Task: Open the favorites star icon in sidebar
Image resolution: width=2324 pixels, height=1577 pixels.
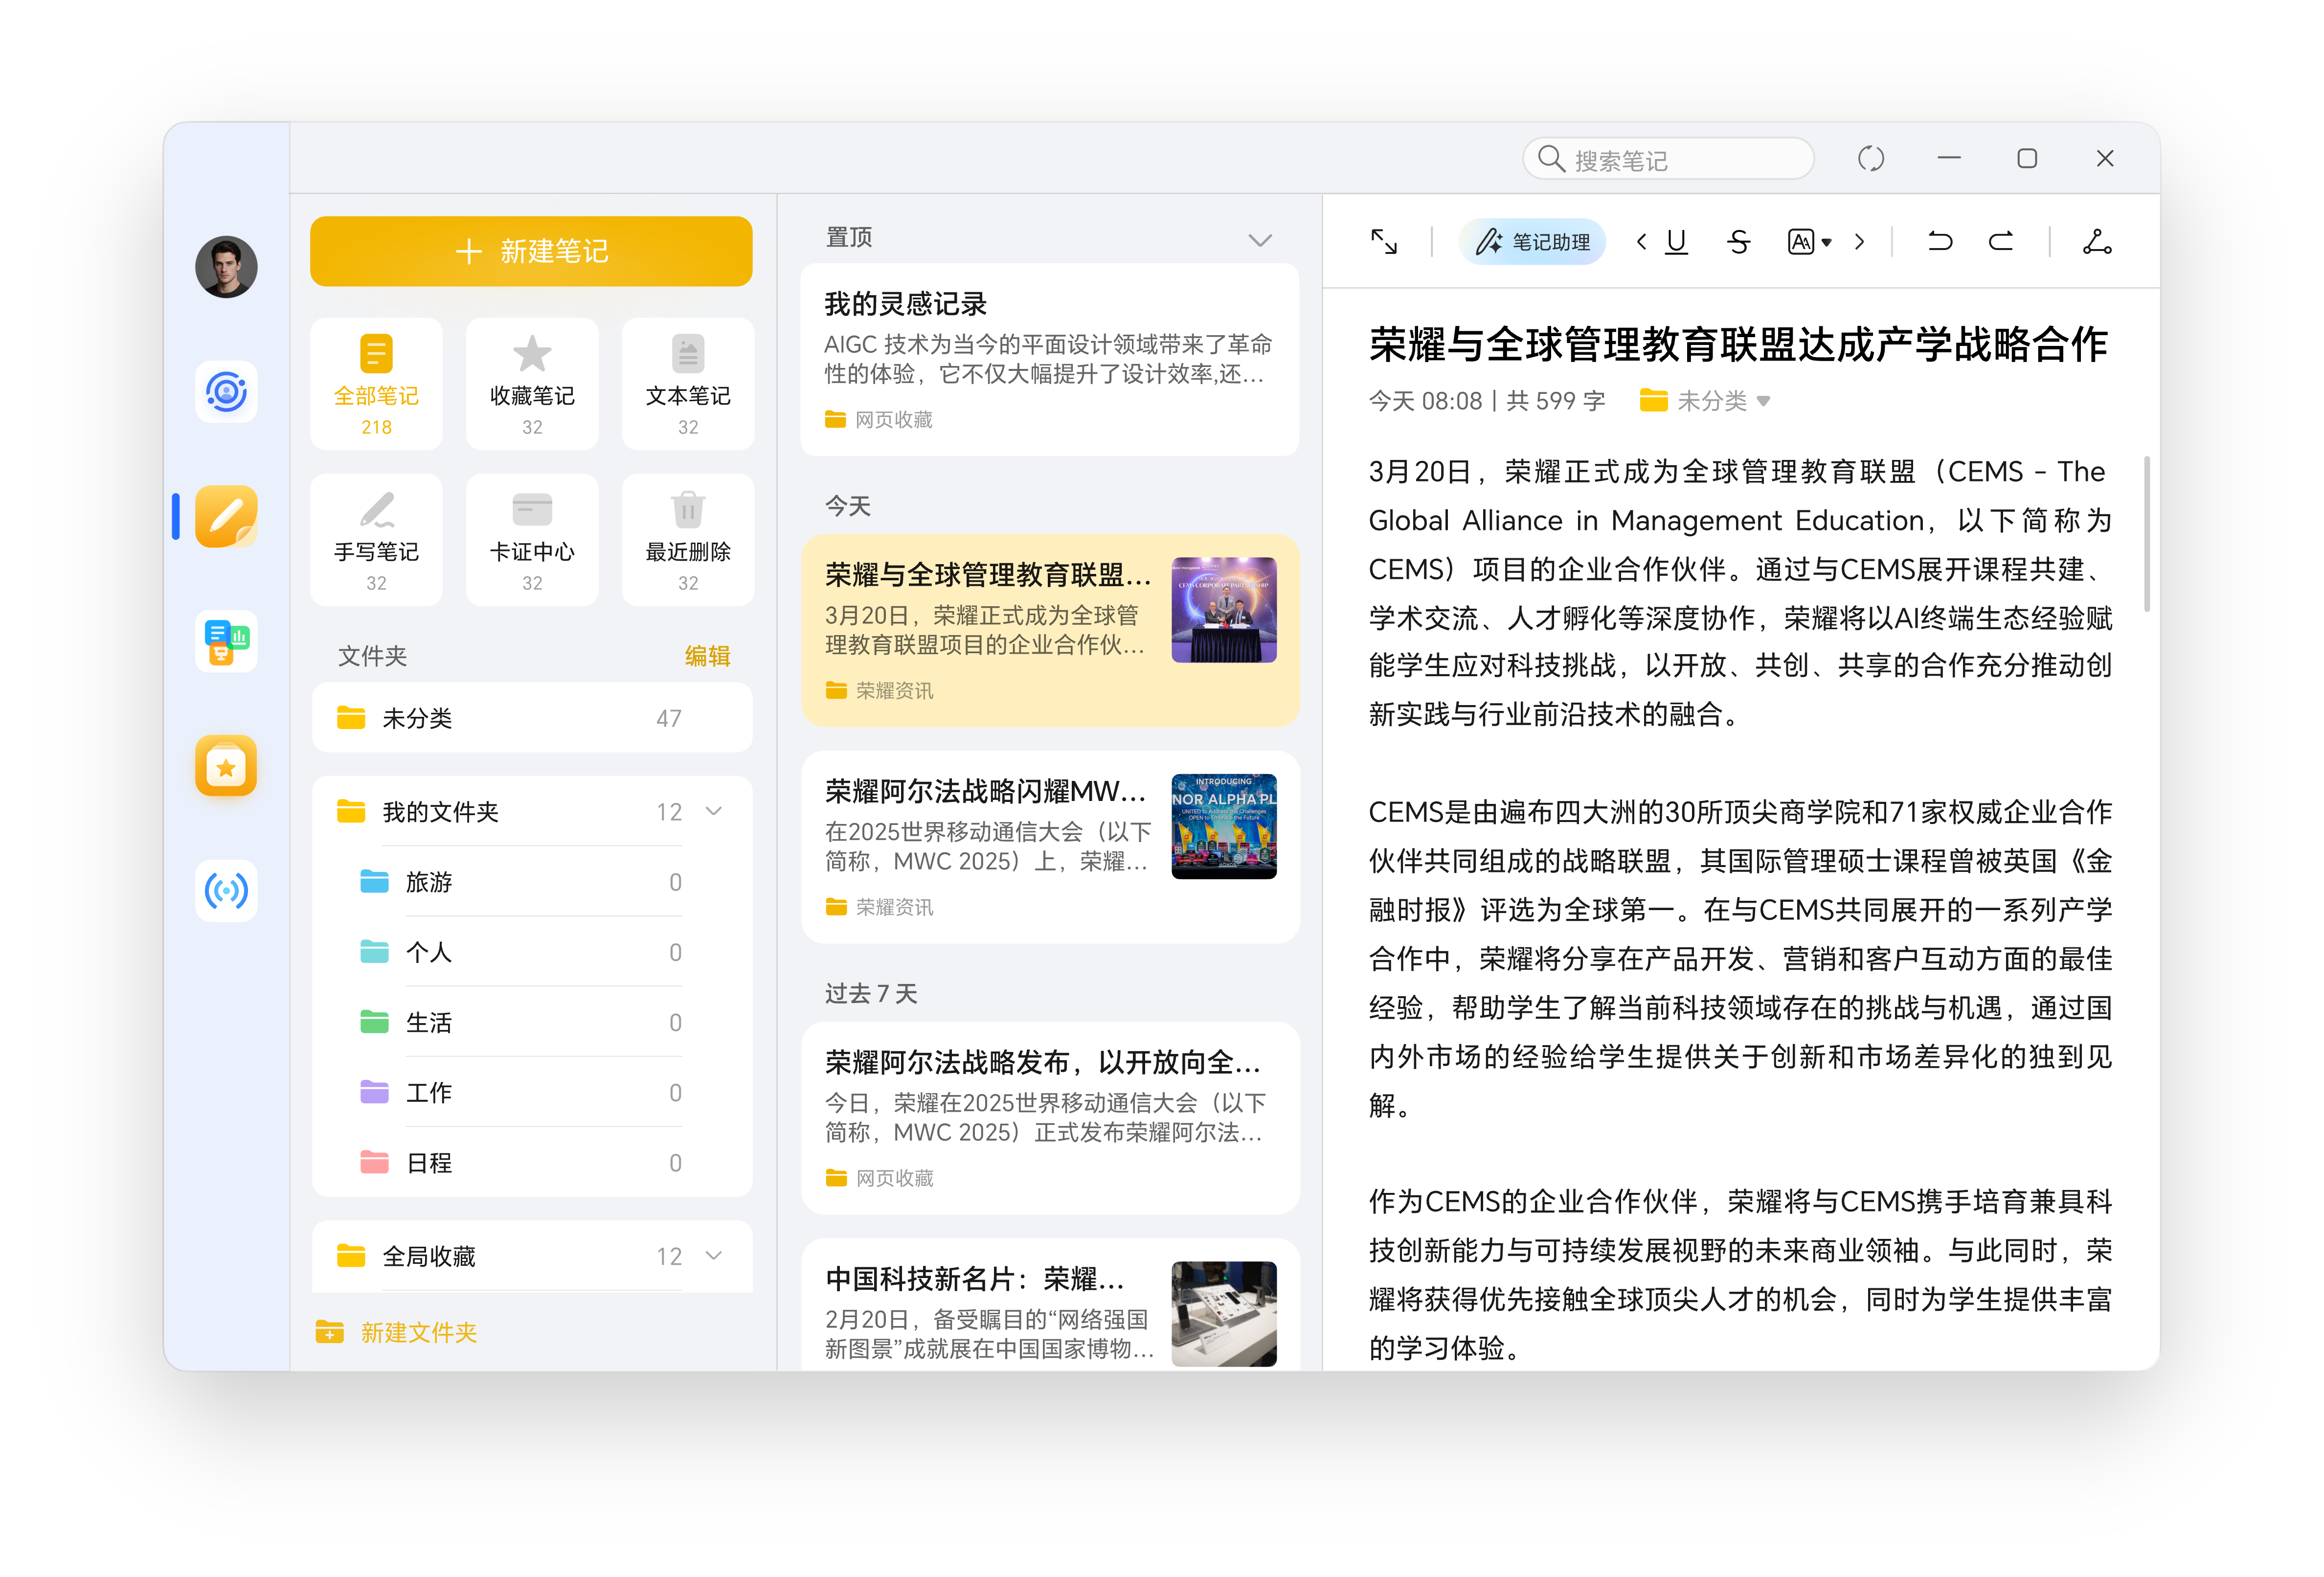Action: tap(226, 766)
